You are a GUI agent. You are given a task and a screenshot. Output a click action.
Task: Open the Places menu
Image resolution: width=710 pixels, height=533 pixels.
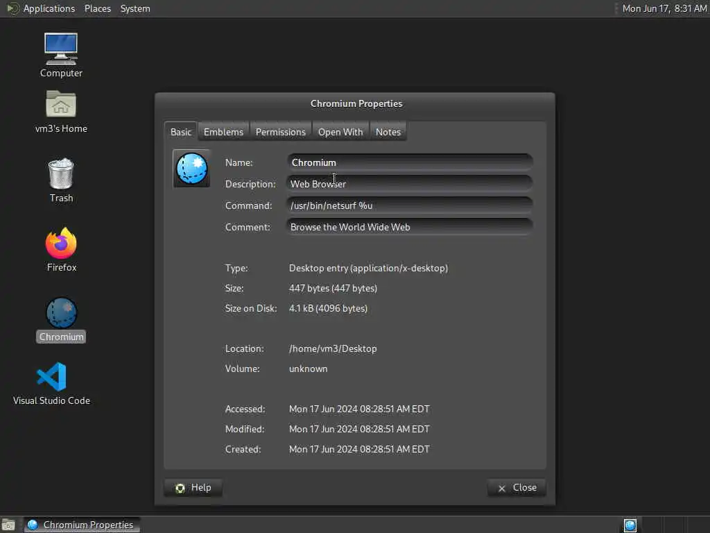[97, 8]
